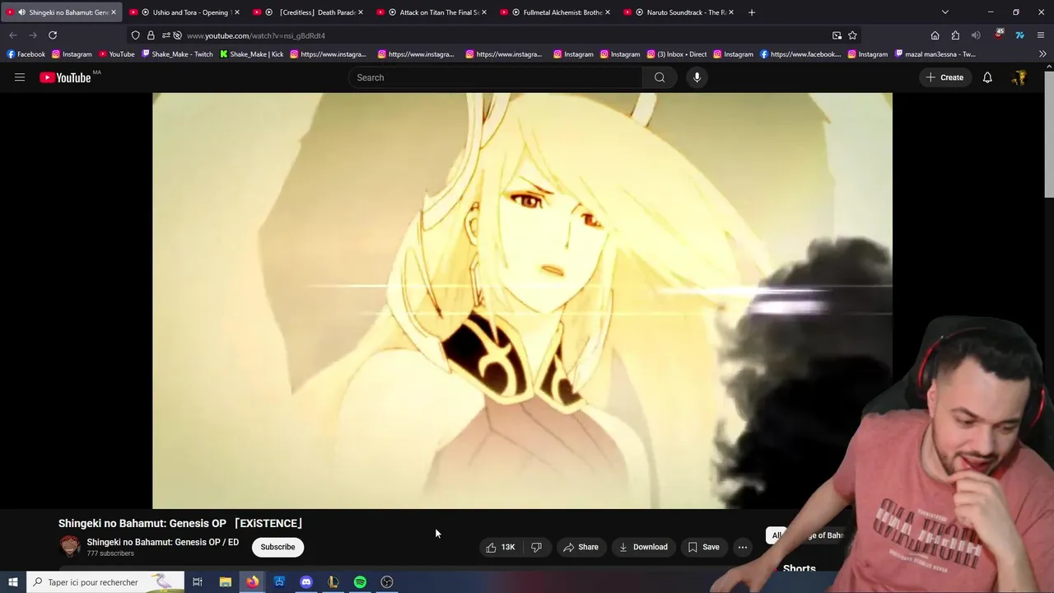Open Task View in the taskbar
Viewport: 1054px width, 593px height.
tap(198, 582)
